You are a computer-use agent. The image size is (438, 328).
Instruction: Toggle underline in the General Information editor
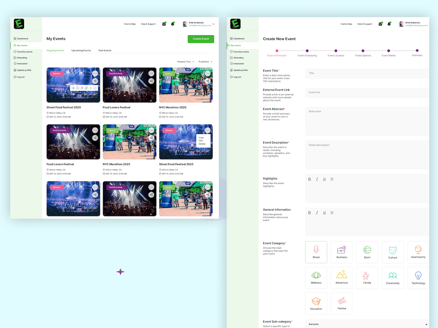point(324,213)
